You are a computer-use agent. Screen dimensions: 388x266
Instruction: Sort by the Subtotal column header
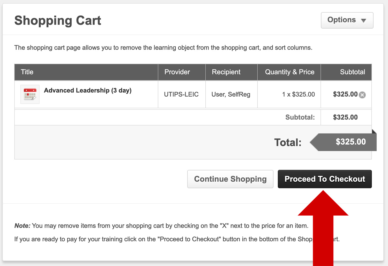click(353, 72)
